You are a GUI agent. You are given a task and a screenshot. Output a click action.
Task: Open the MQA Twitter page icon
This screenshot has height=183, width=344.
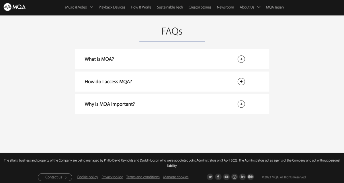(x=210, y=177)
